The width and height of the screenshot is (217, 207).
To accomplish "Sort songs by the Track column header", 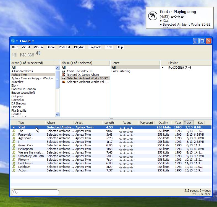I will [x=188, y=123].
